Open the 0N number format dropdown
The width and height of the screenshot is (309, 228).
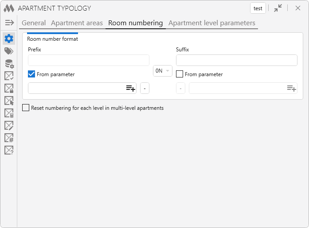click(162, 71)
